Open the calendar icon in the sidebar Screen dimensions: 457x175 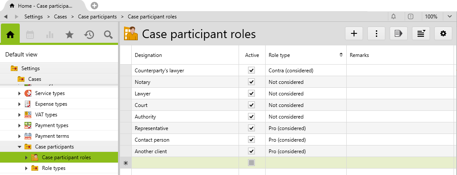30,35
